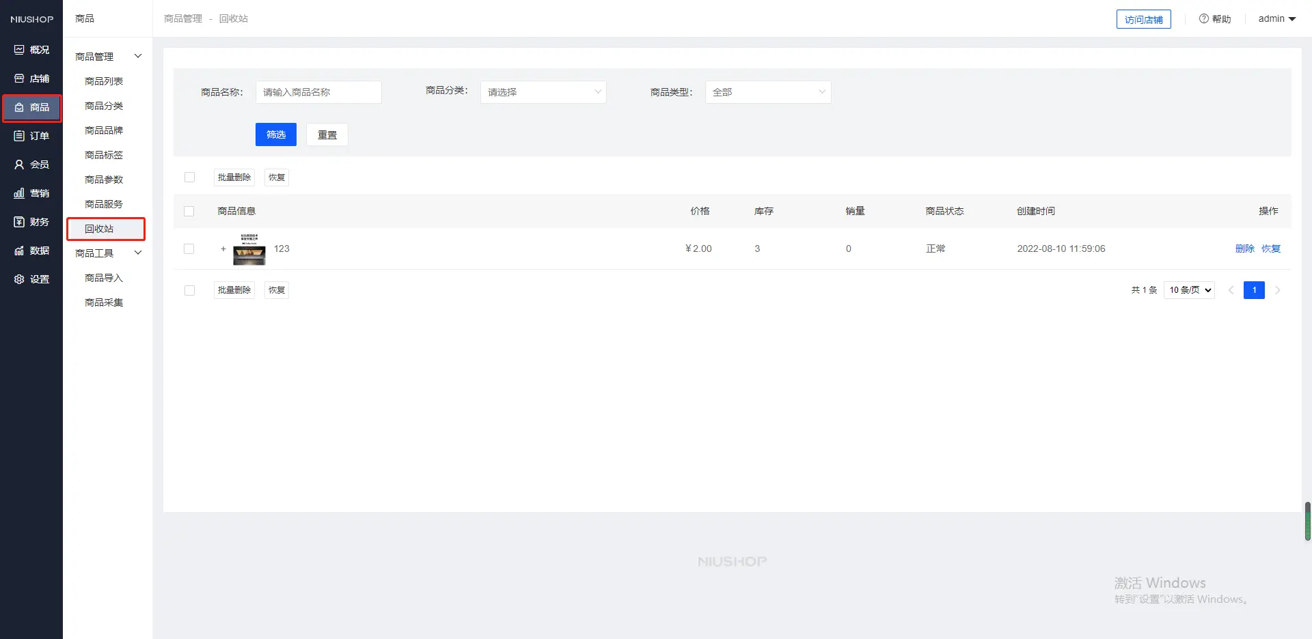Select 商品导入 in the submenu

pyautogui.click(x=104, y=278)
